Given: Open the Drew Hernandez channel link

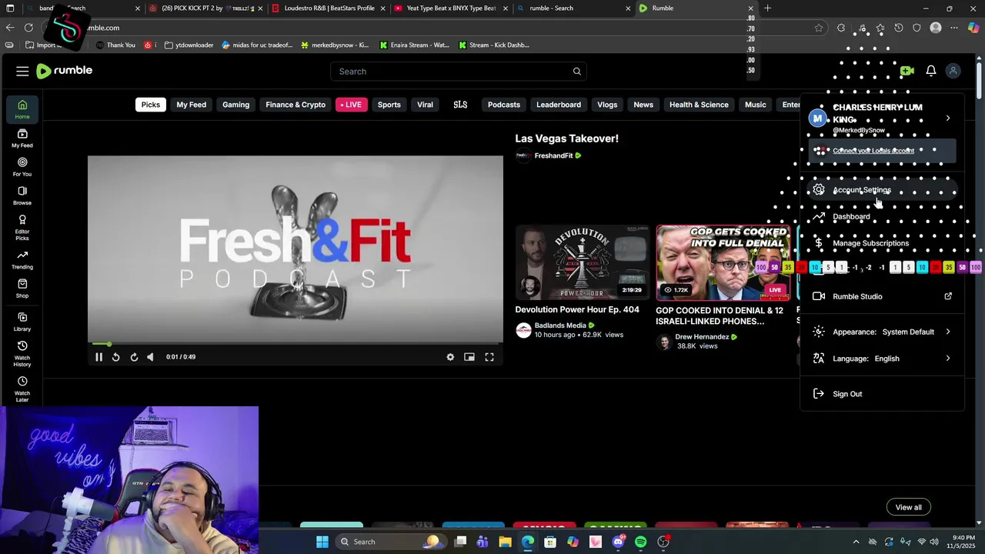Looking at the screenshot, I should (x=702, y=337).
